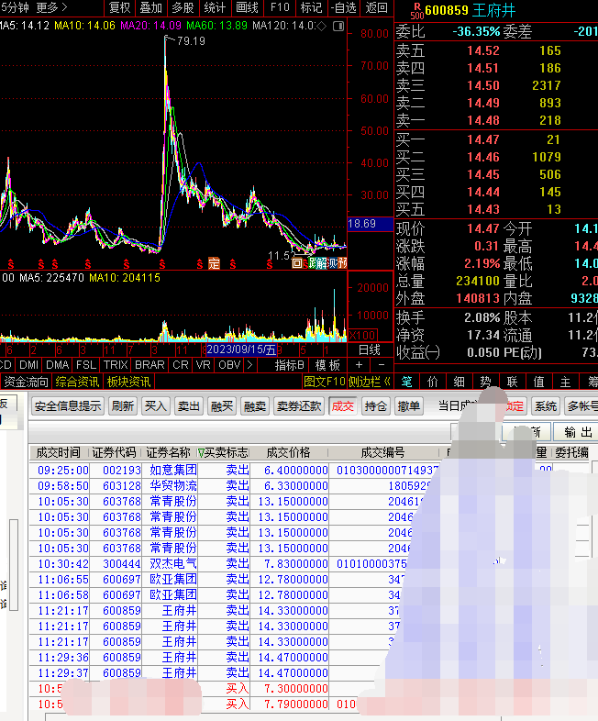The height and width of the screenshot is (721, 598).
Task: Open the 板块资讯 tab
Action: 128,382
